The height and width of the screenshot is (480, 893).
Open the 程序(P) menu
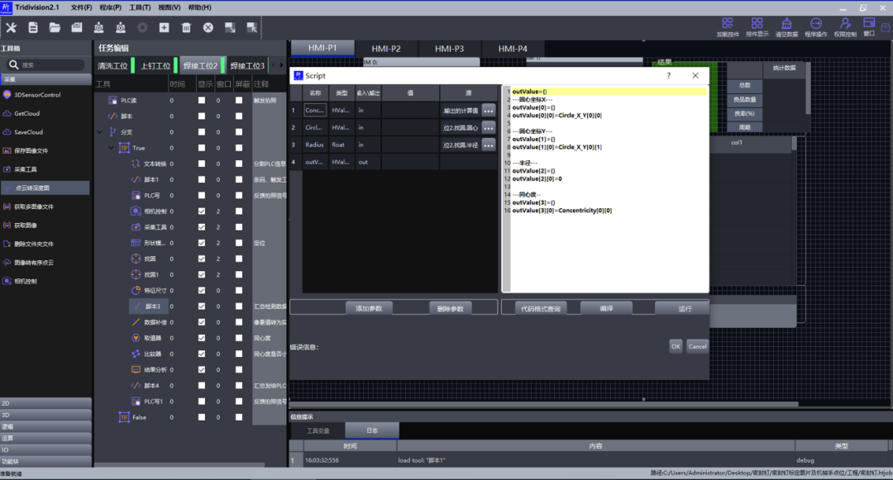pos(110,7)
